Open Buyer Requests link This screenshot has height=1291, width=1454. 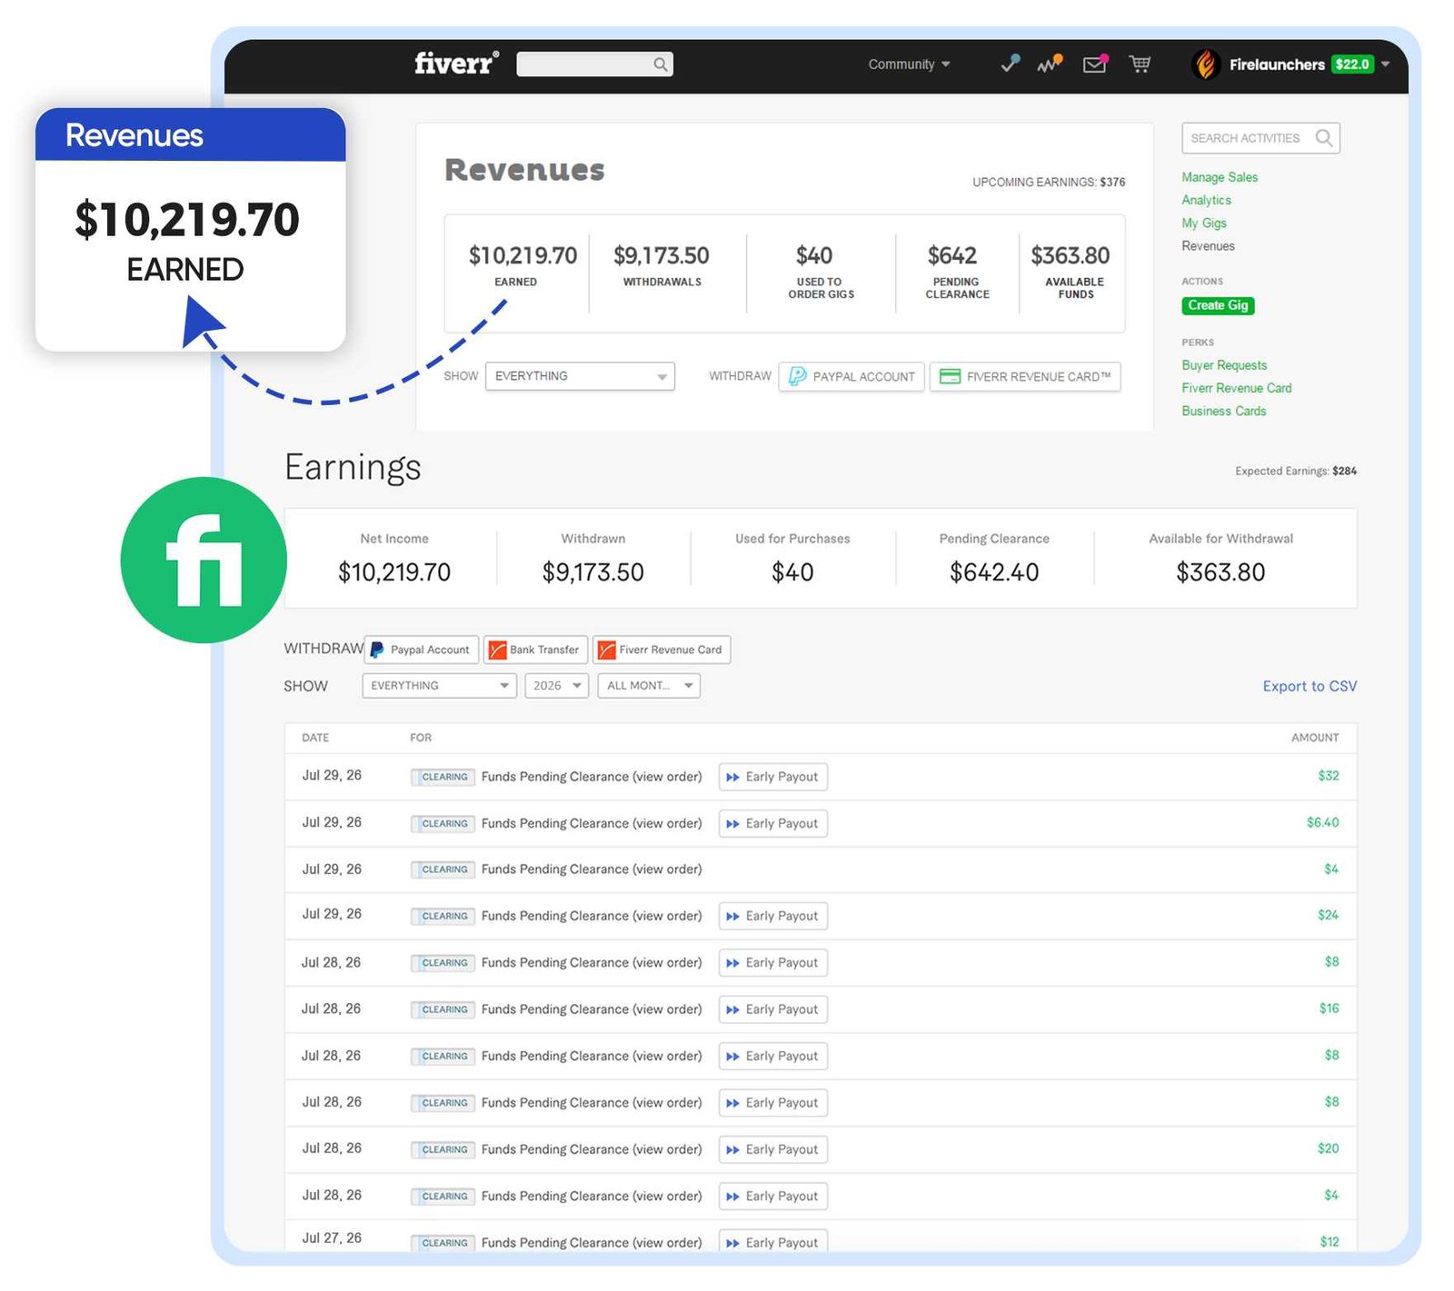click(1224, 365)
